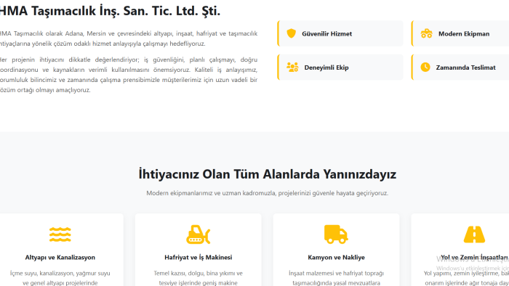Open the Hafriyat ve İş Makinesi card title
This screenshot has height=286, width=509.
[198, 257]
